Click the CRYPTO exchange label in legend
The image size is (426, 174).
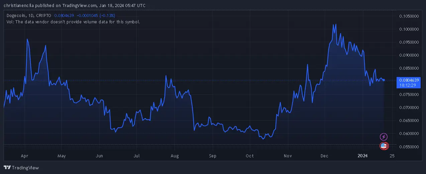(x=44, y=16)
